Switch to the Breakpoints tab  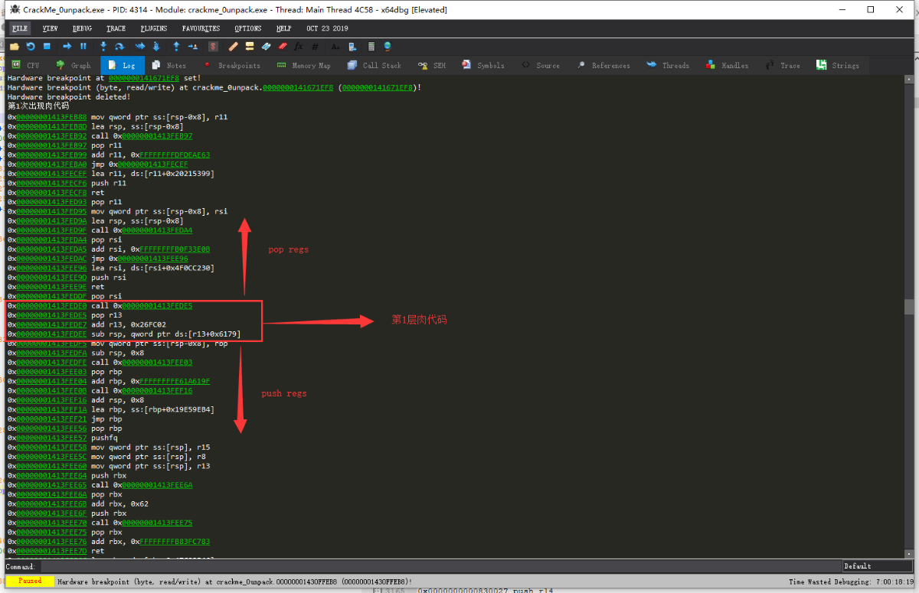(x=232, y=65)
